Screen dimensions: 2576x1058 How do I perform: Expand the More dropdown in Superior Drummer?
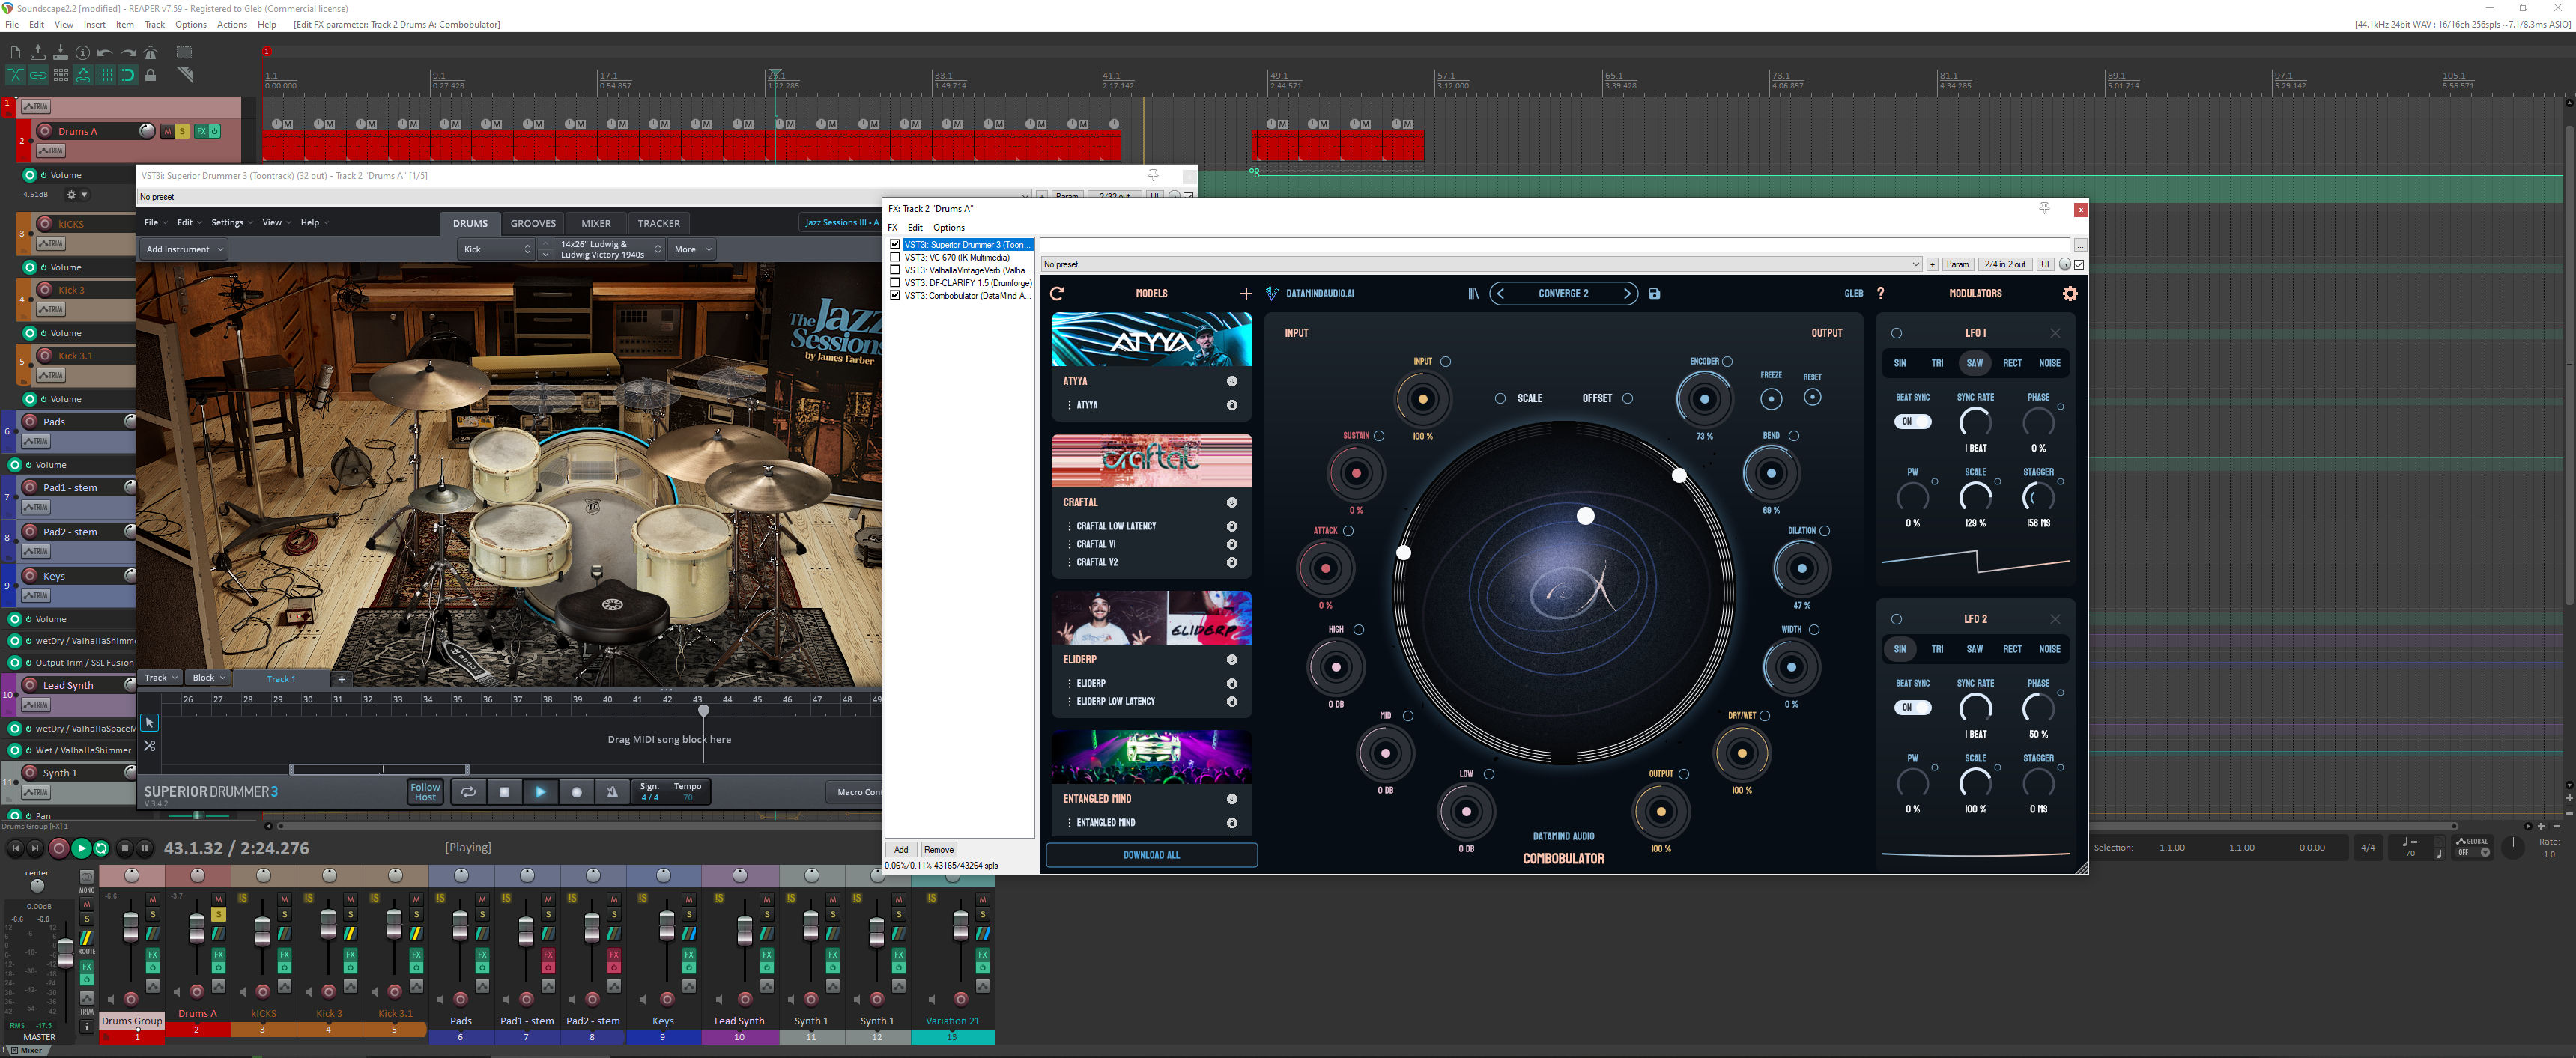point(691,249)
